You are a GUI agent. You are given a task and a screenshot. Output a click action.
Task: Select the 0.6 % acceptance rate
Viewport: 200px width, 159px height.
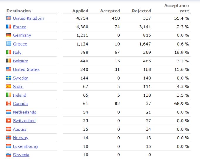point(183,44)
